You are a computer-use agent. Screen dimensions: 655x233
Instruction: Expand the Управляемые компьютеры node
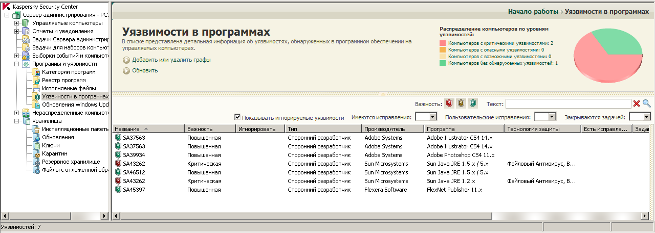point(16,23)
